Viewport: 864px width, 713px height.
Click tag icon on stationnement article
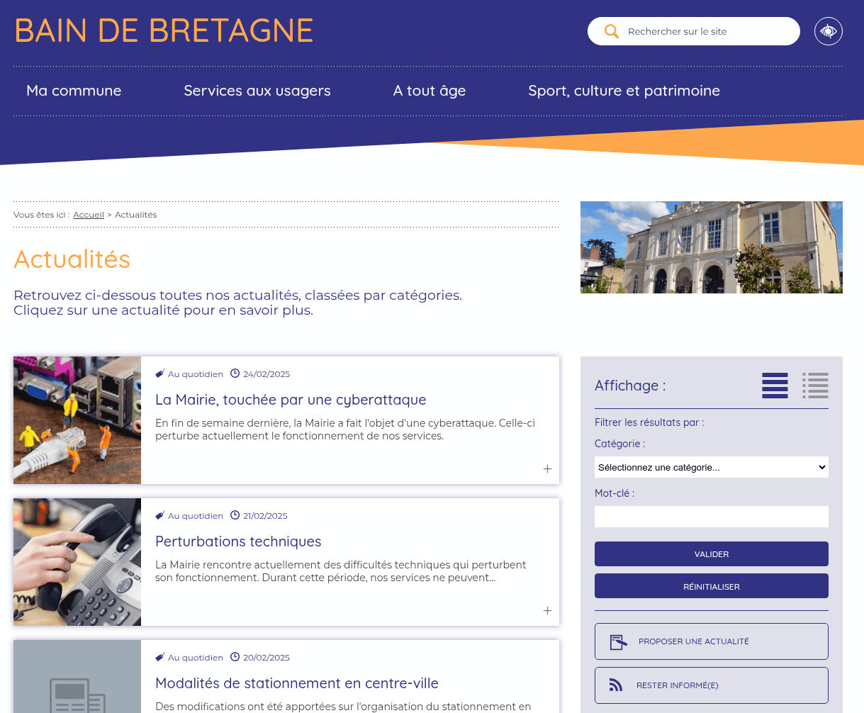point(160,657)
